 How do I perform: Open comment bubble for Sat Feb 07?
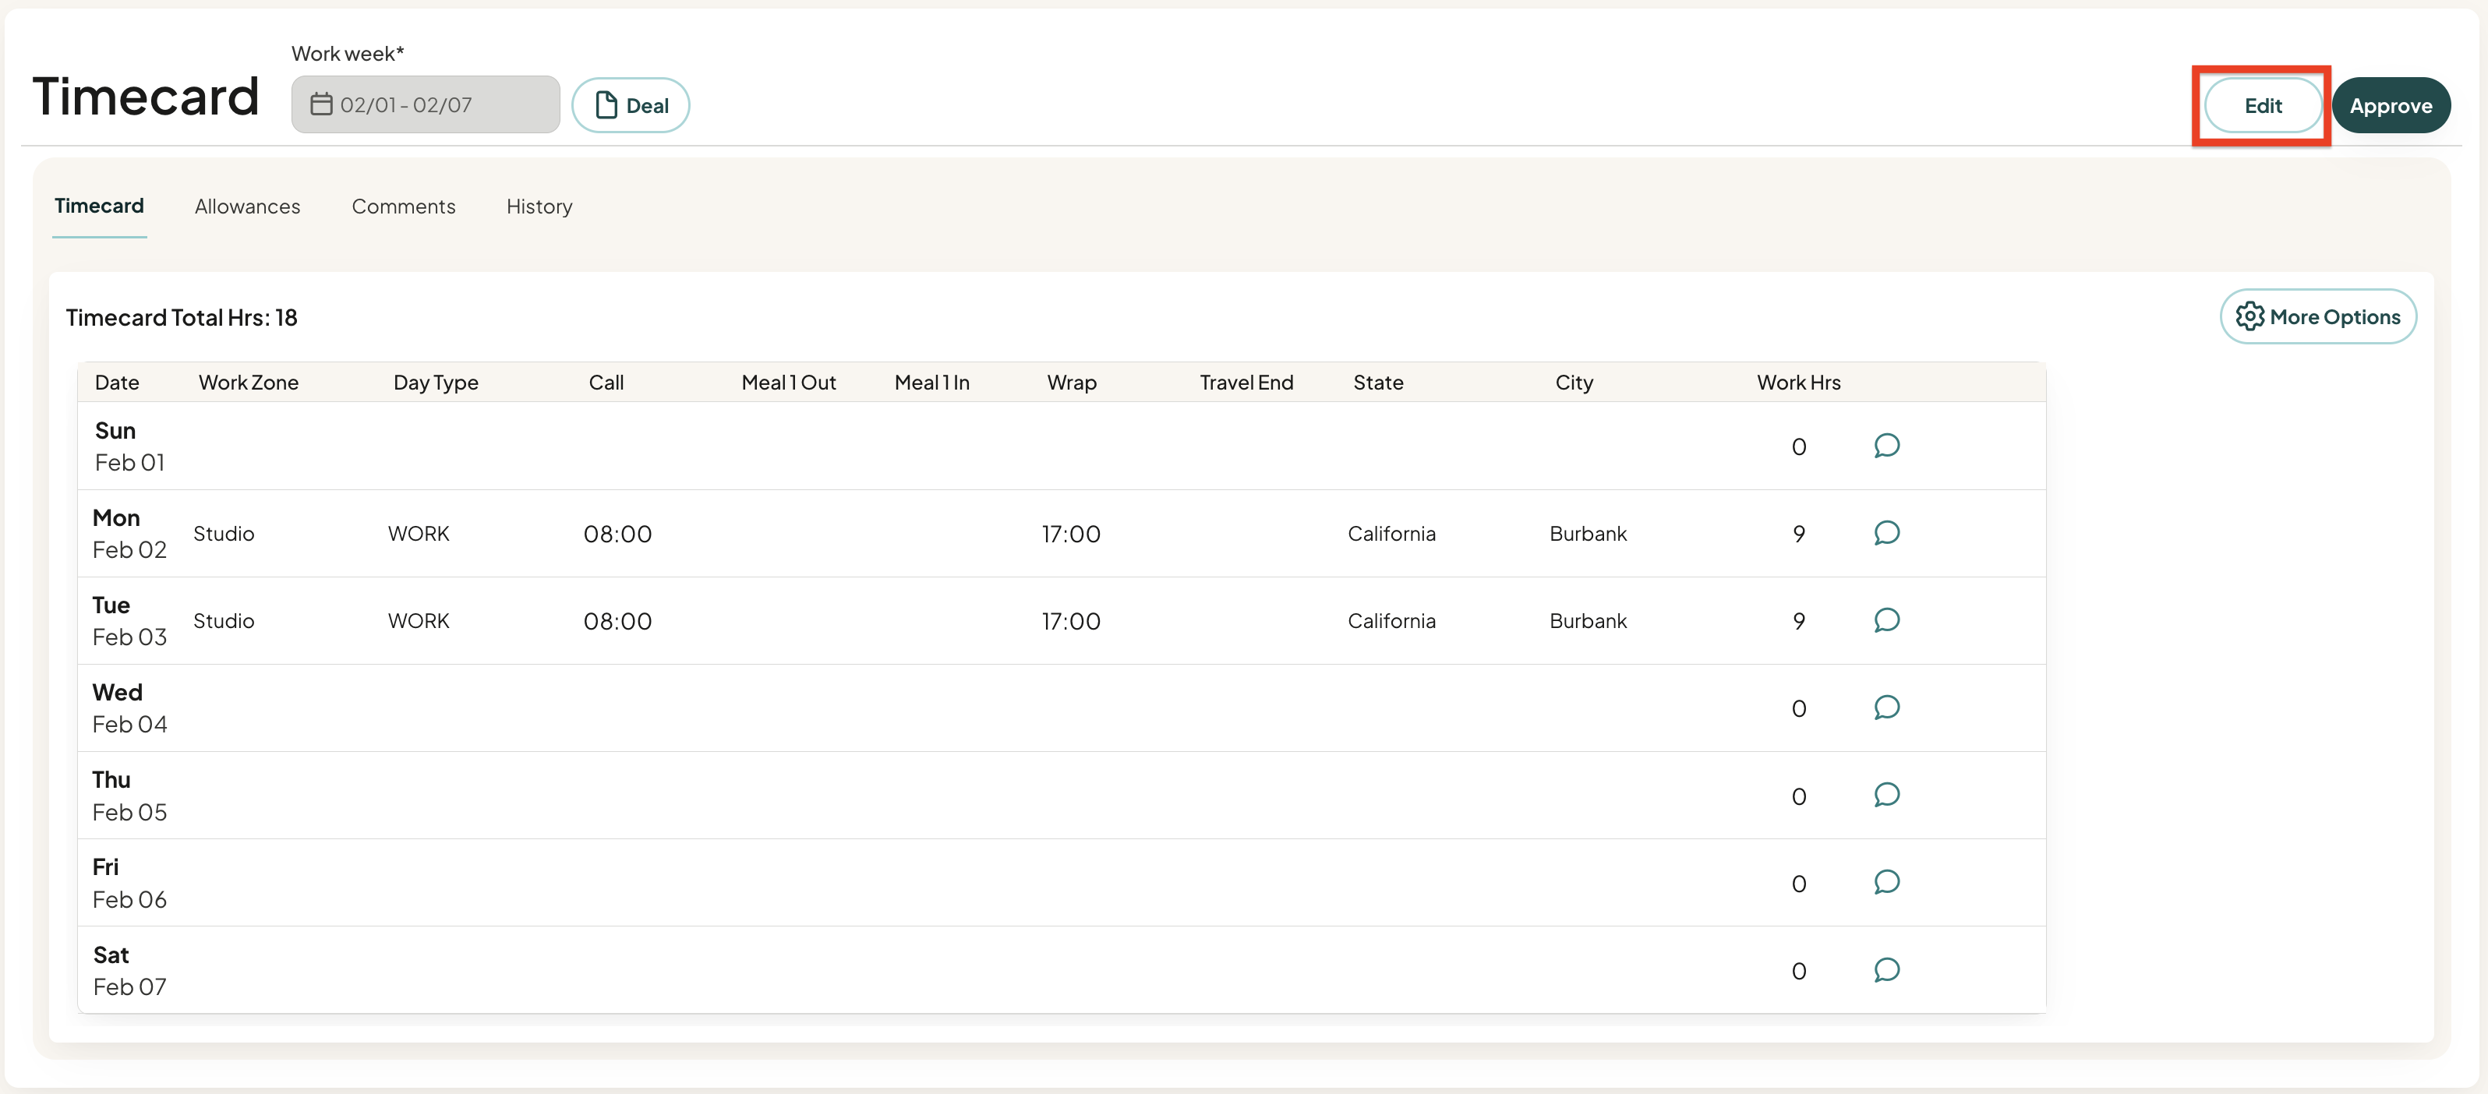pos(1886,969)
